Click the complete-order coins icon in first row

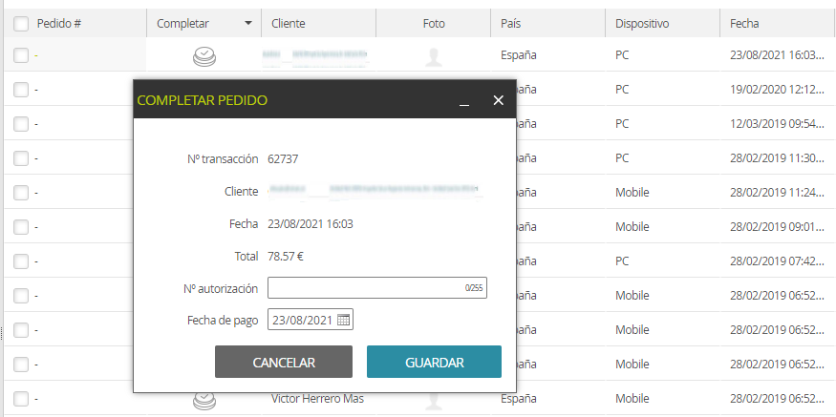[x=204, y=56]
